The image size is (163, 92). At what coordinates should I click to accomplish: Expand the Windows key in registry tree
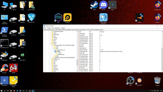point(51,65)
